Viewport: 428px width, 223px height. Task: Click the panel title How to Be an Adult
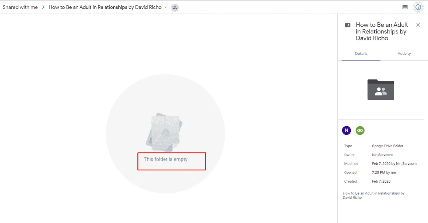pos(382,31)
